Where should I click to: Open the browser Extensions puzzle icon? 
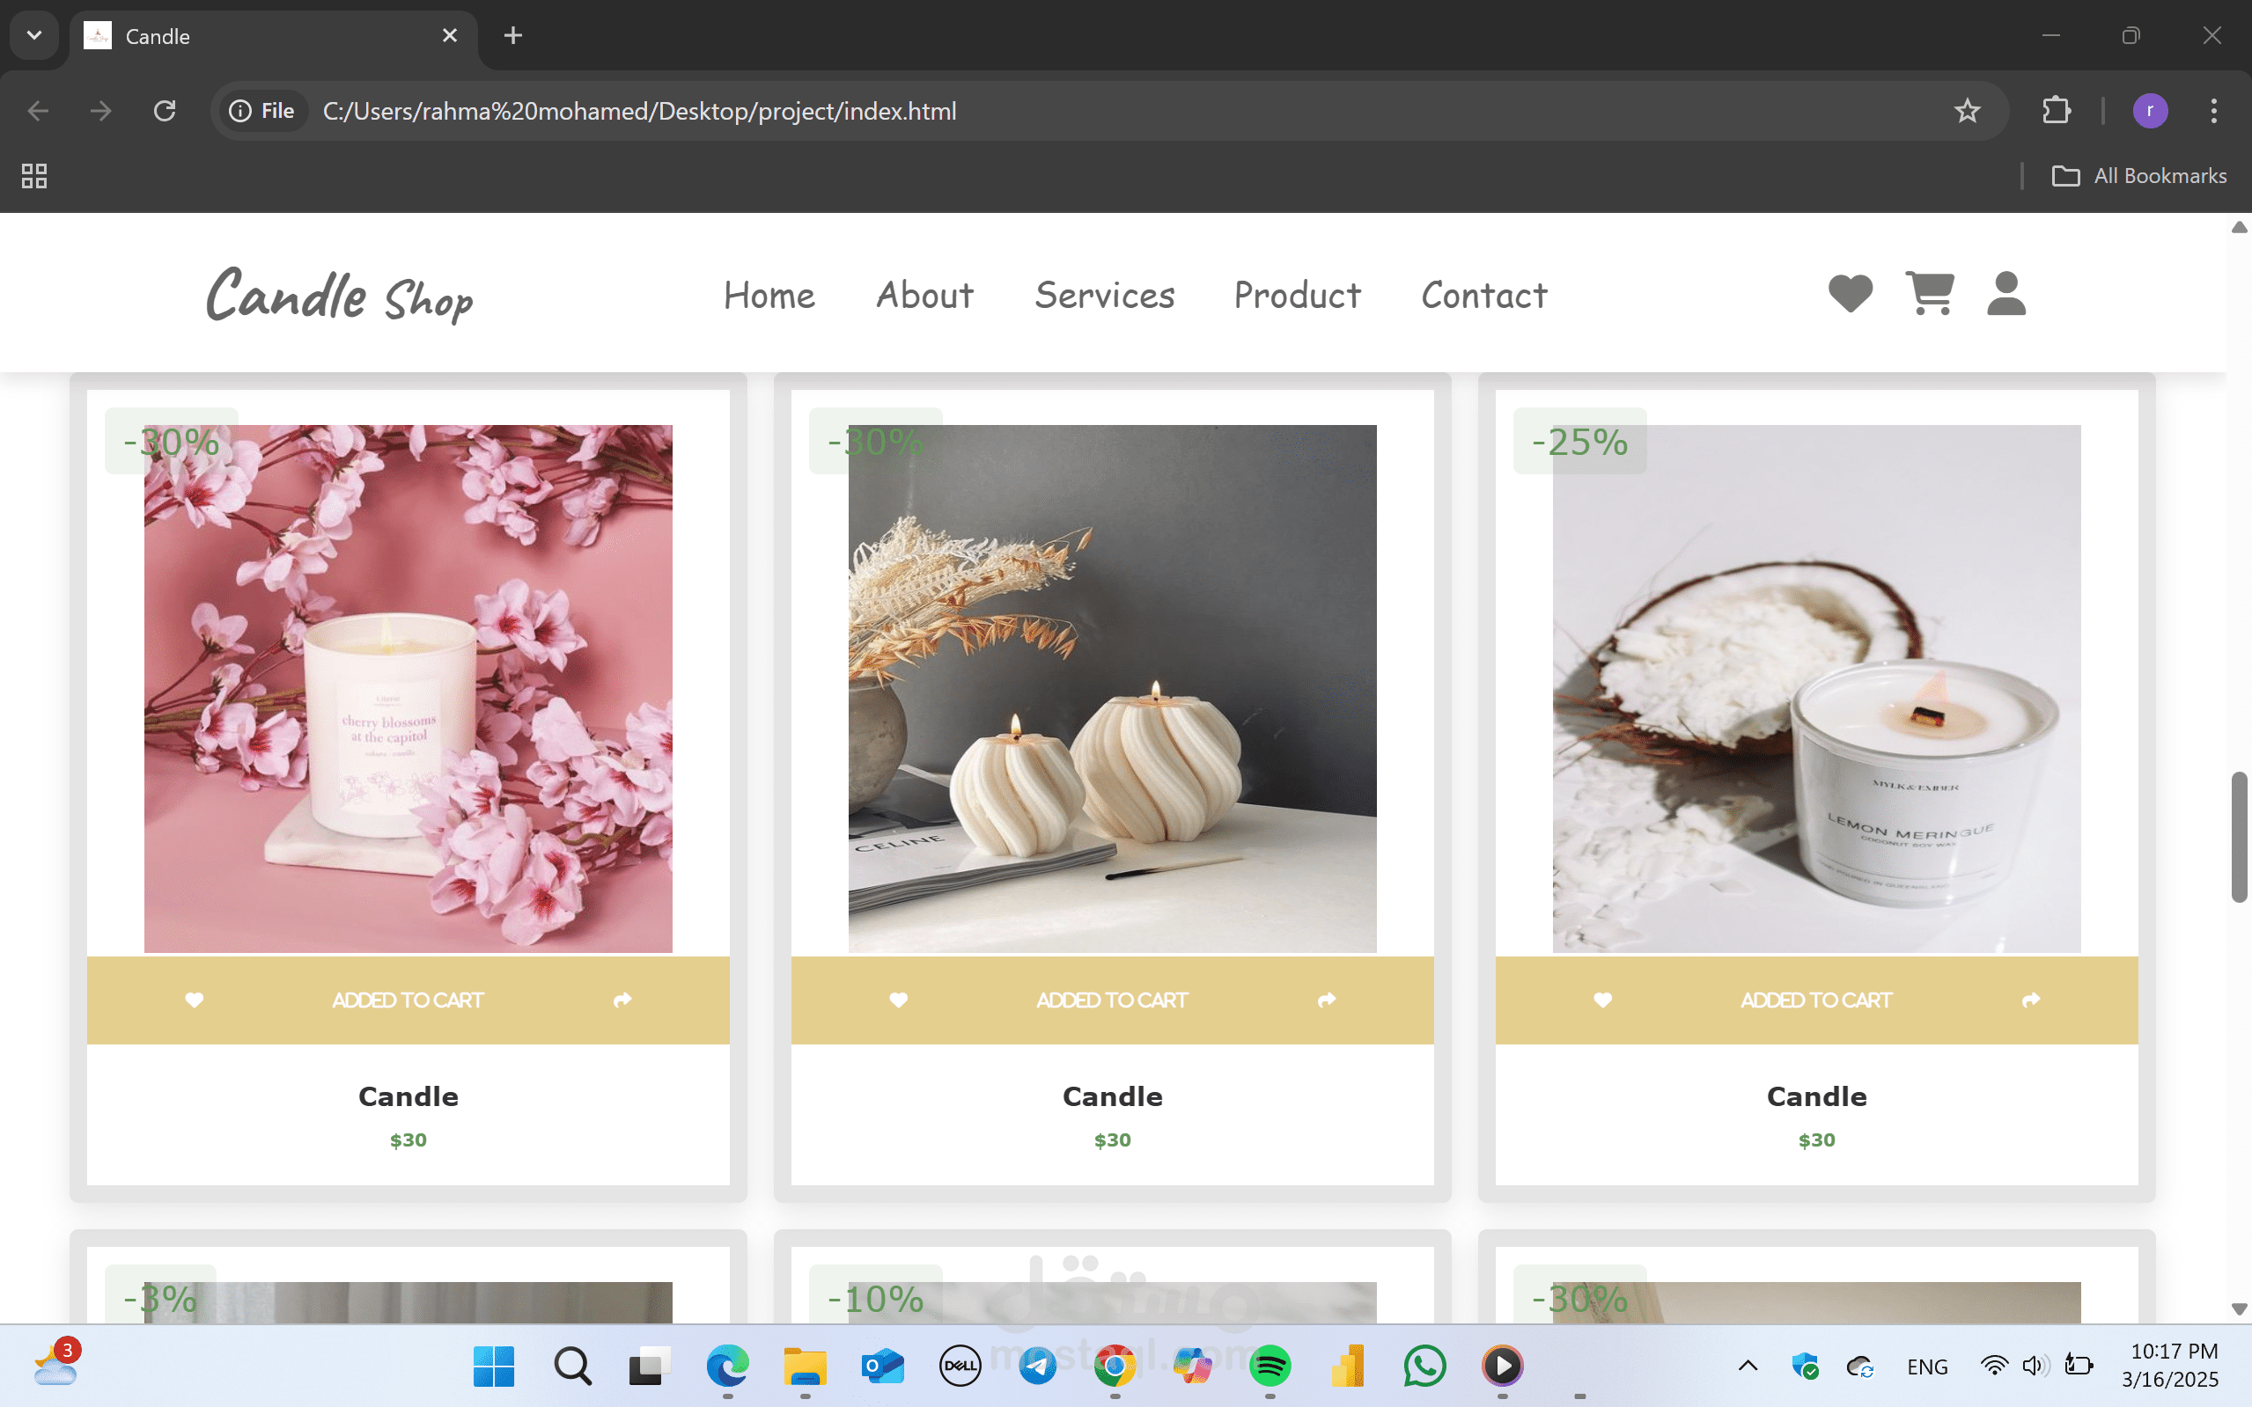point(2056,112)
